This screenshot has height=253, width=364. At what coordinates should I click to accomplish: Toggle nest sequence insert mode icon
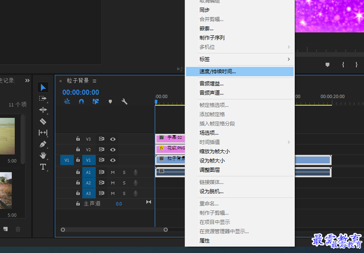tap(67, 101)
